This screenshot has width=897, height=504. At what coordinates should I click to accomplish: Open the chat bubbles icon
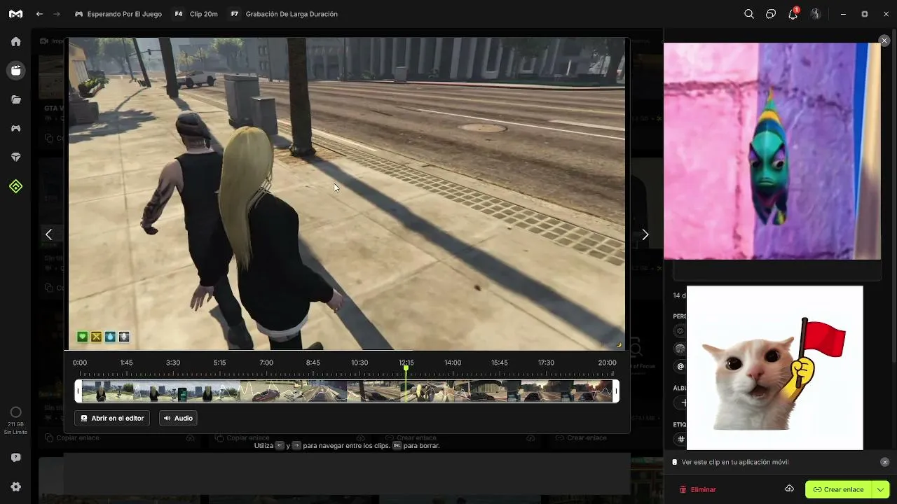771,14
